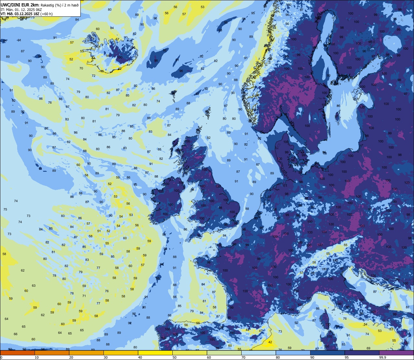Select the dark navy 95–99.9 segment of the scale
Image resolution: width=414 pixels, height=360 pixels.
coord(362,353)
